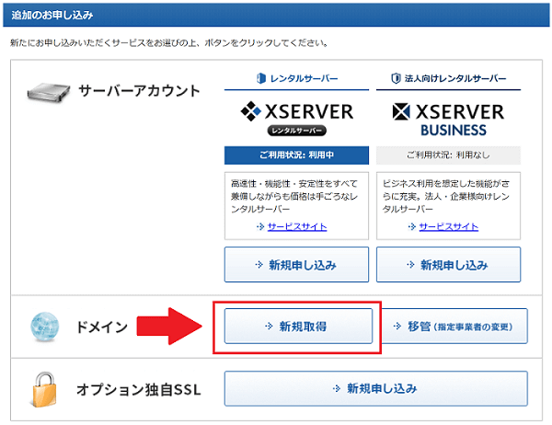Screen dimensions: 552x425
Task: Click the domain 新規取得 button
Action: 298,326
